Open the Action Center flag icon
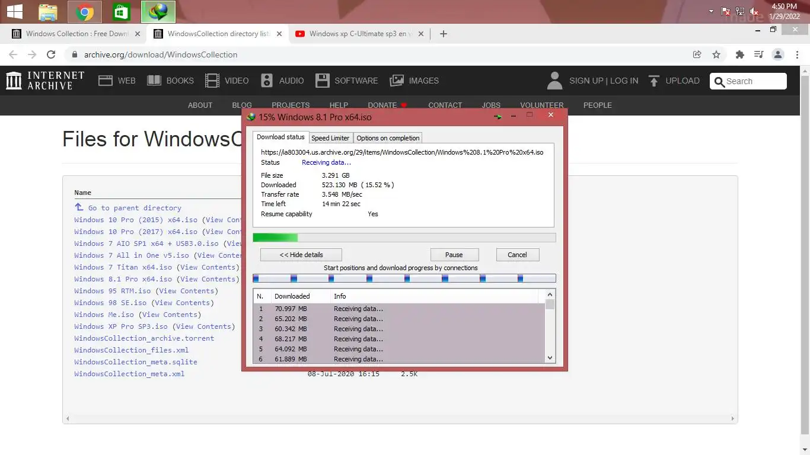 726,11
